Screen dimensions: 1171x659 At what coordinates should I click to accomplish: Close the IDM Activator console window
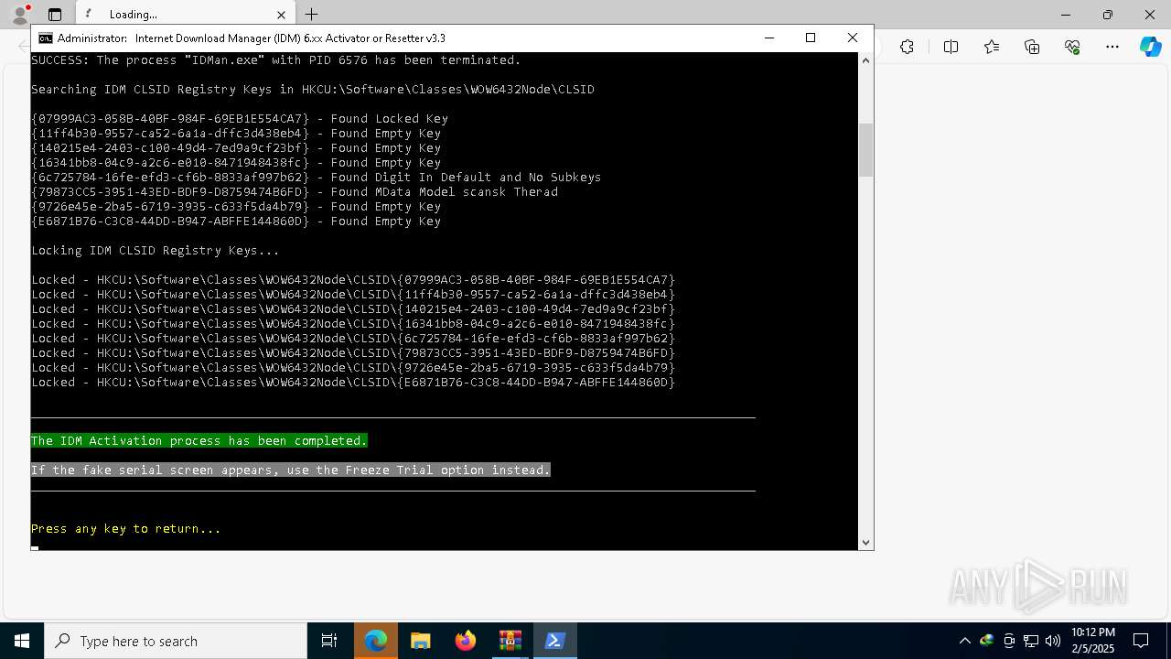pyautogui.click(x=853, y=38)
